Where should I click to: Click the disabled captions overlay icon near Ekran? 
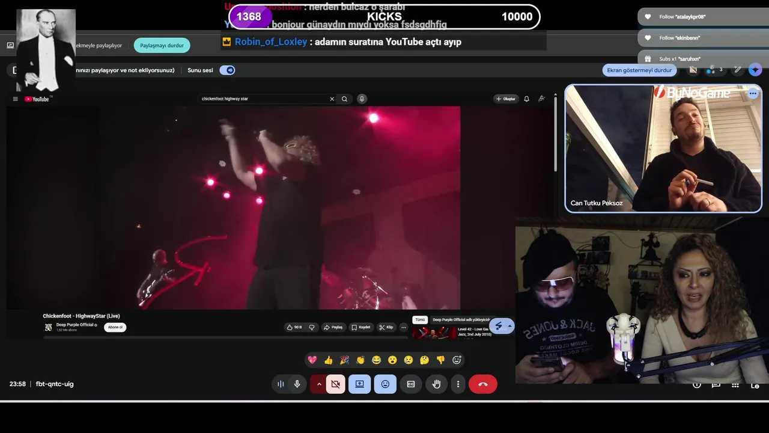(693, 70)
